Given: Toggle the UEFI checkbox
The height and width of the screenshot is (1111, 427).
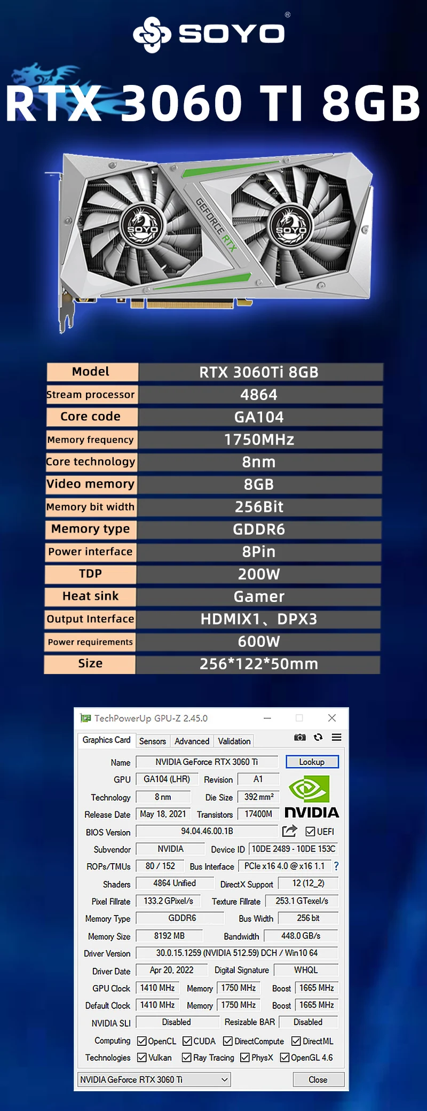Looking at the screenshot, I should tap(310, 832).
